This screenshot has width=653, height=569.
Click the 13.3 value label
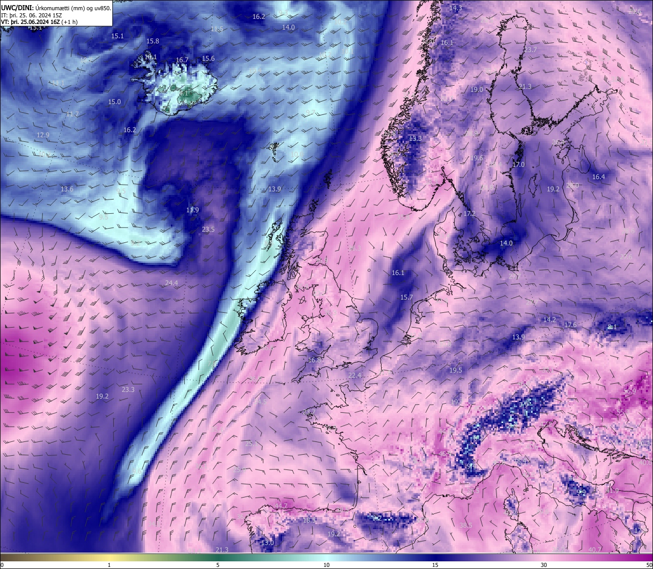(x=416, y=139)
